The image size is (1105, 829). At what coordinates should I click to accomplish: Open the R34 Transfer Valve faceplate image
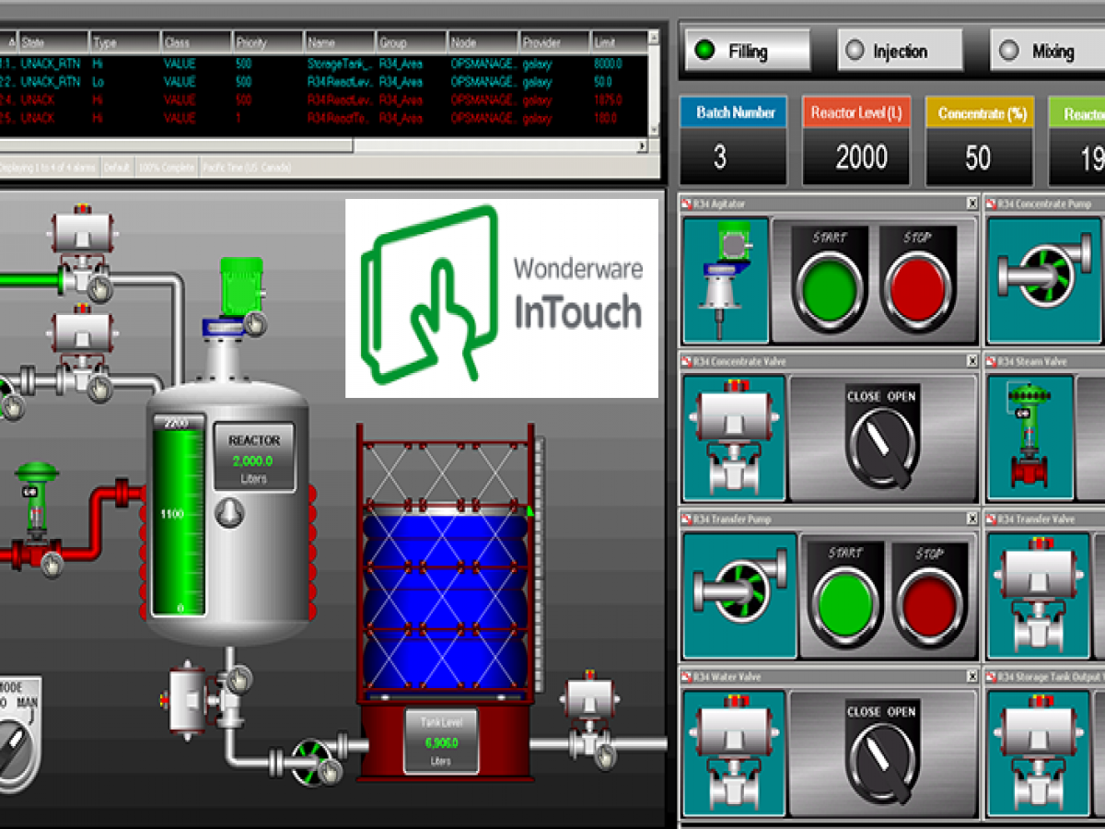1039,595
